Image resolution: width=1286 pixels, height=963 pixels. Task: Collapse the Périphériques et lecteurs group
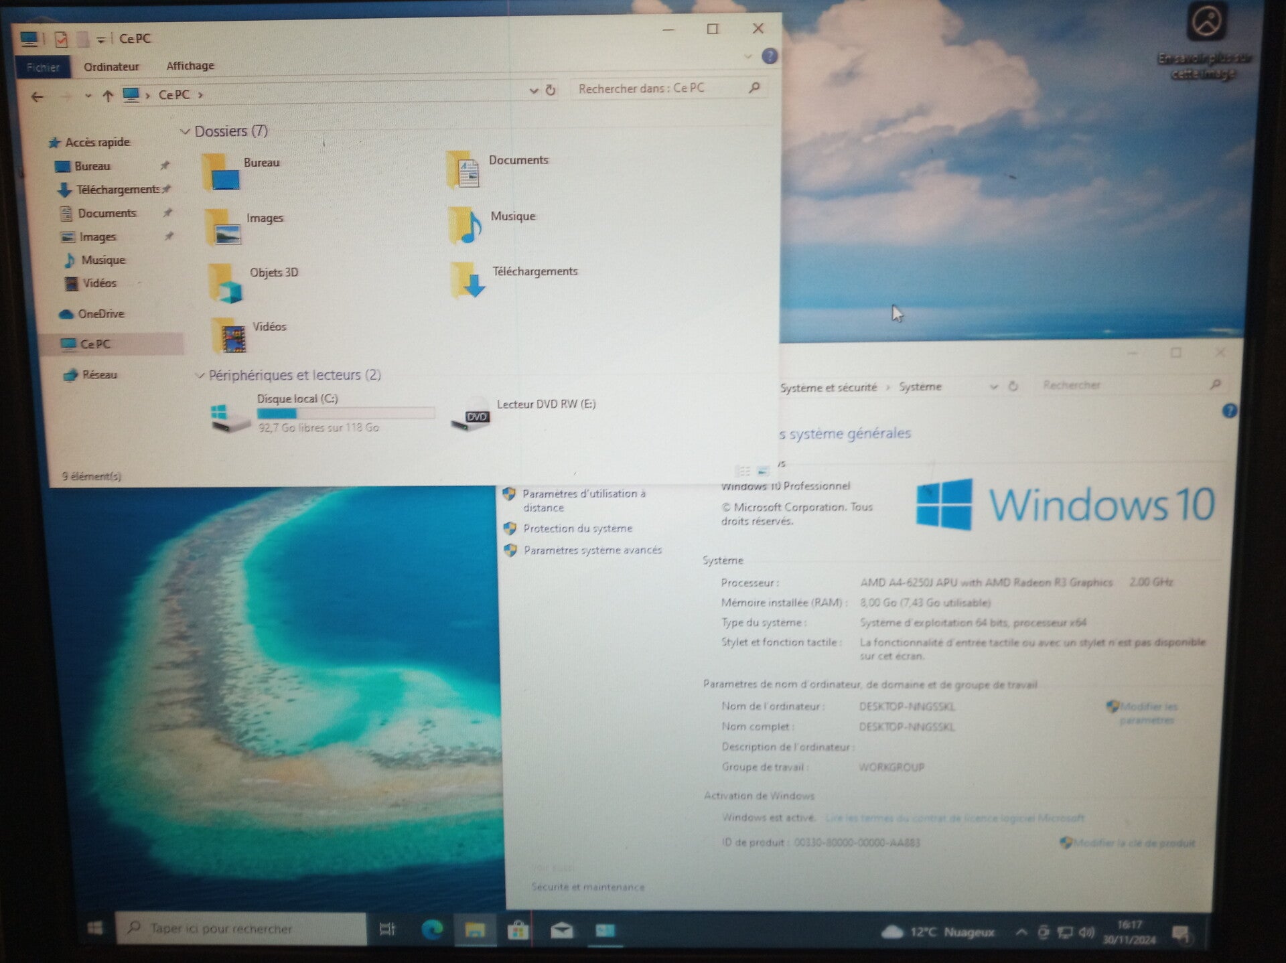(200, 376)
